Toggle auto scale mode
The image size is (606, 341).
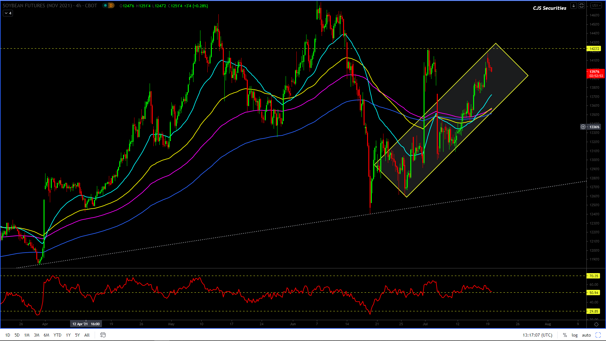(586, 335)
